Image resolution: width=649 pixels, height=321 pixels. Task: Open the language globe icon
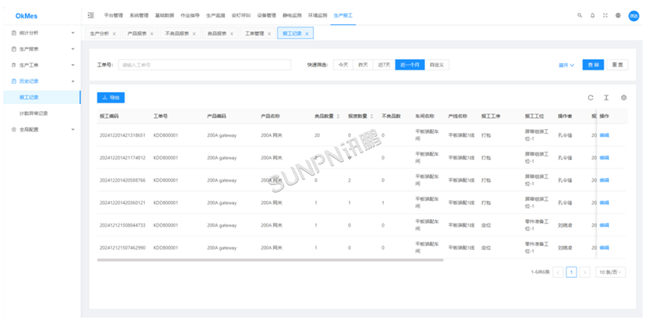(618, 15)
